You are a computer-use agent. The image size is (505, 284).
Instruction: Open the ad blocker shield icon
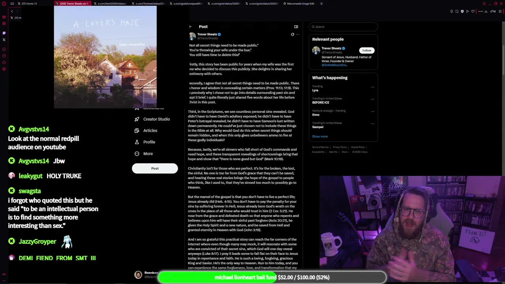[x=462, y=11]
